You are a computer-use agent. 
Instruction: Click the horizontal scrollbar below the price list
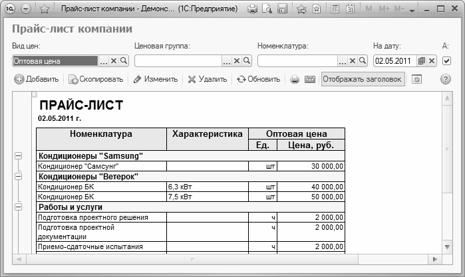pyautogui.click(x=226, y=258)
